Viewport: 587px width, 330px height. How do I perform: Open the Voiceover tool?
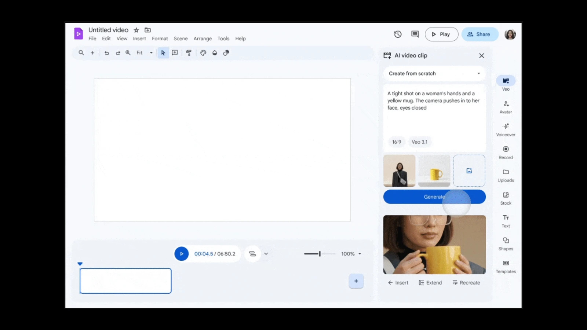[506, 127]
